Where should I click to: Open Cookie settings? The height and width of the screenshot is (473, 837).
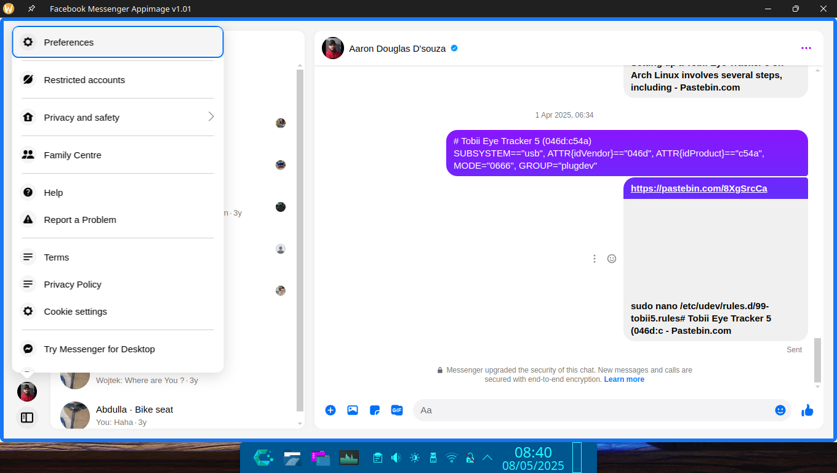118,312
